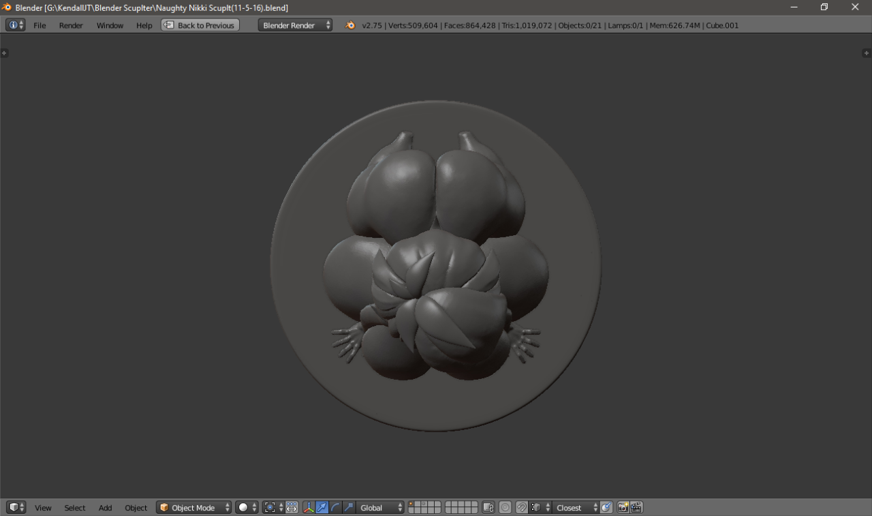
Task: Open the Render menu
Action: point(71,25)
